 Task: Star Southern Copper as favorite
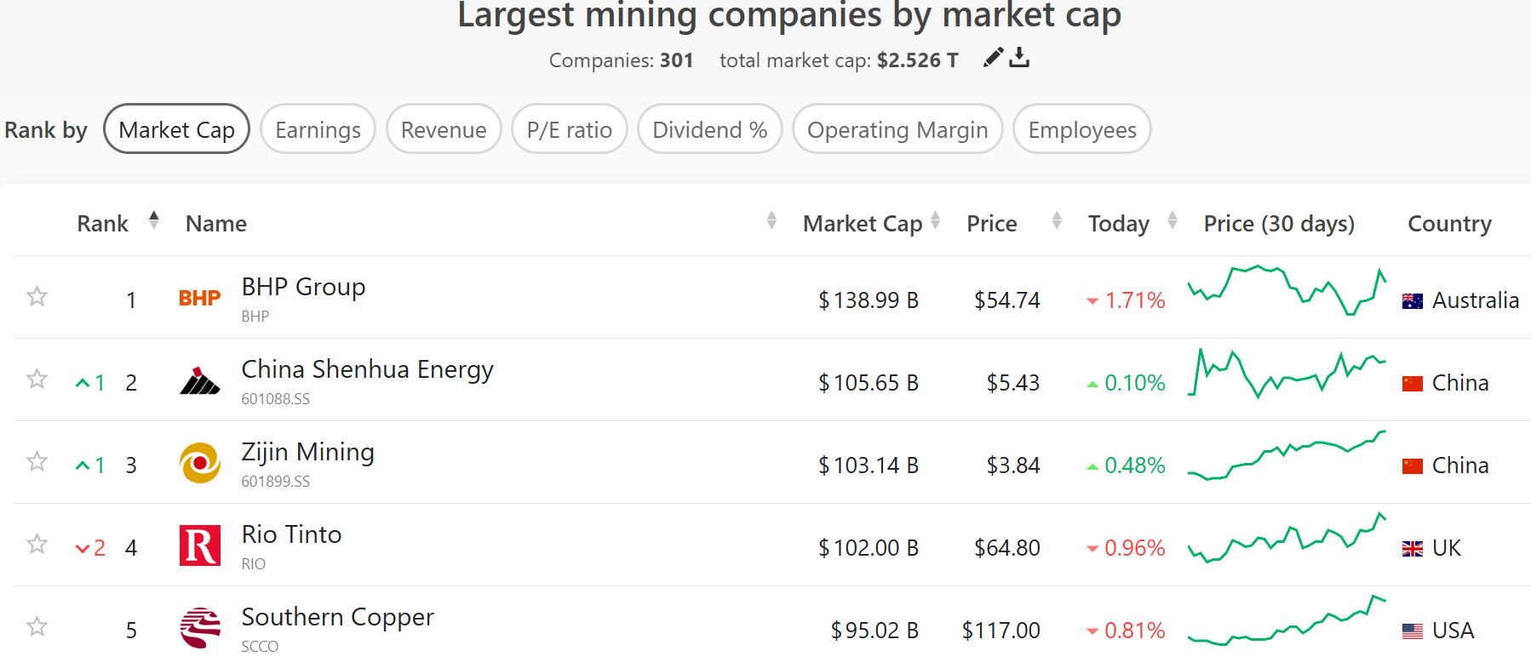click(37, 627)
